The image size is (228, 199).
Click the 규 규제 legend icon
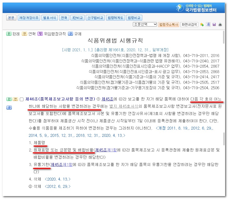tap(70, 34)
